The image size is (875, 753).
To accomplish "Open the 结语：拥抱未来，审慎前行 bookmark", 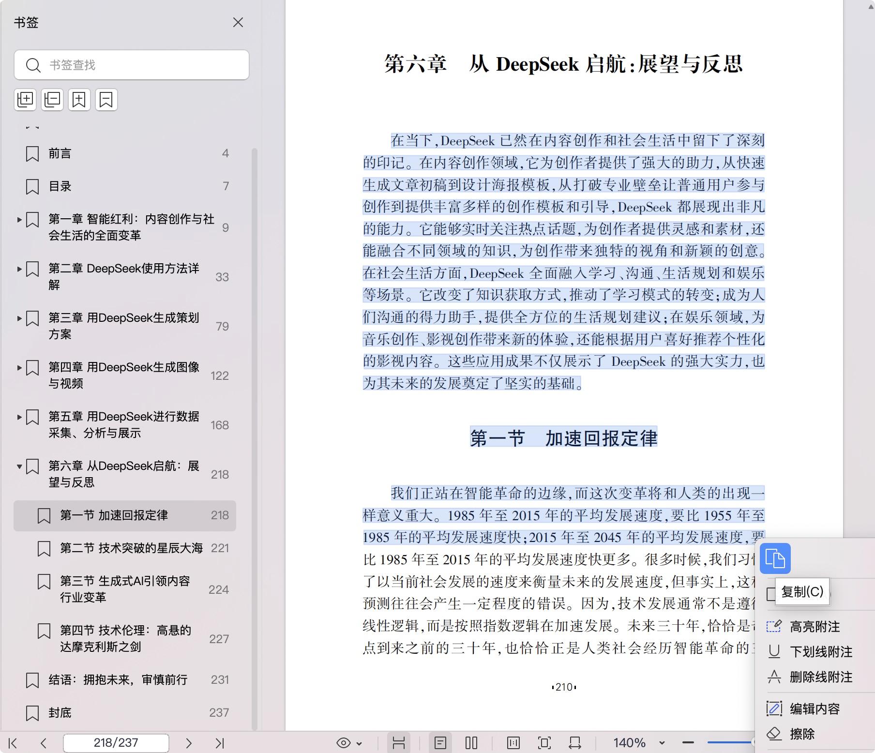I will (118, 680).
